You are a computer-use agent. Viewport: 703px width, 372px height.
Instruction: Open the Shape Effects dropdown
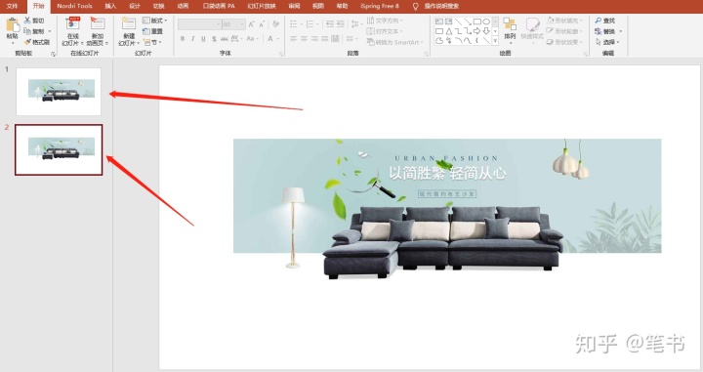click(564, 42)
